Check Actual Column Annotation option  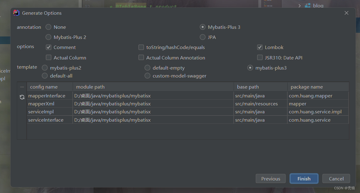coord(141,57)
